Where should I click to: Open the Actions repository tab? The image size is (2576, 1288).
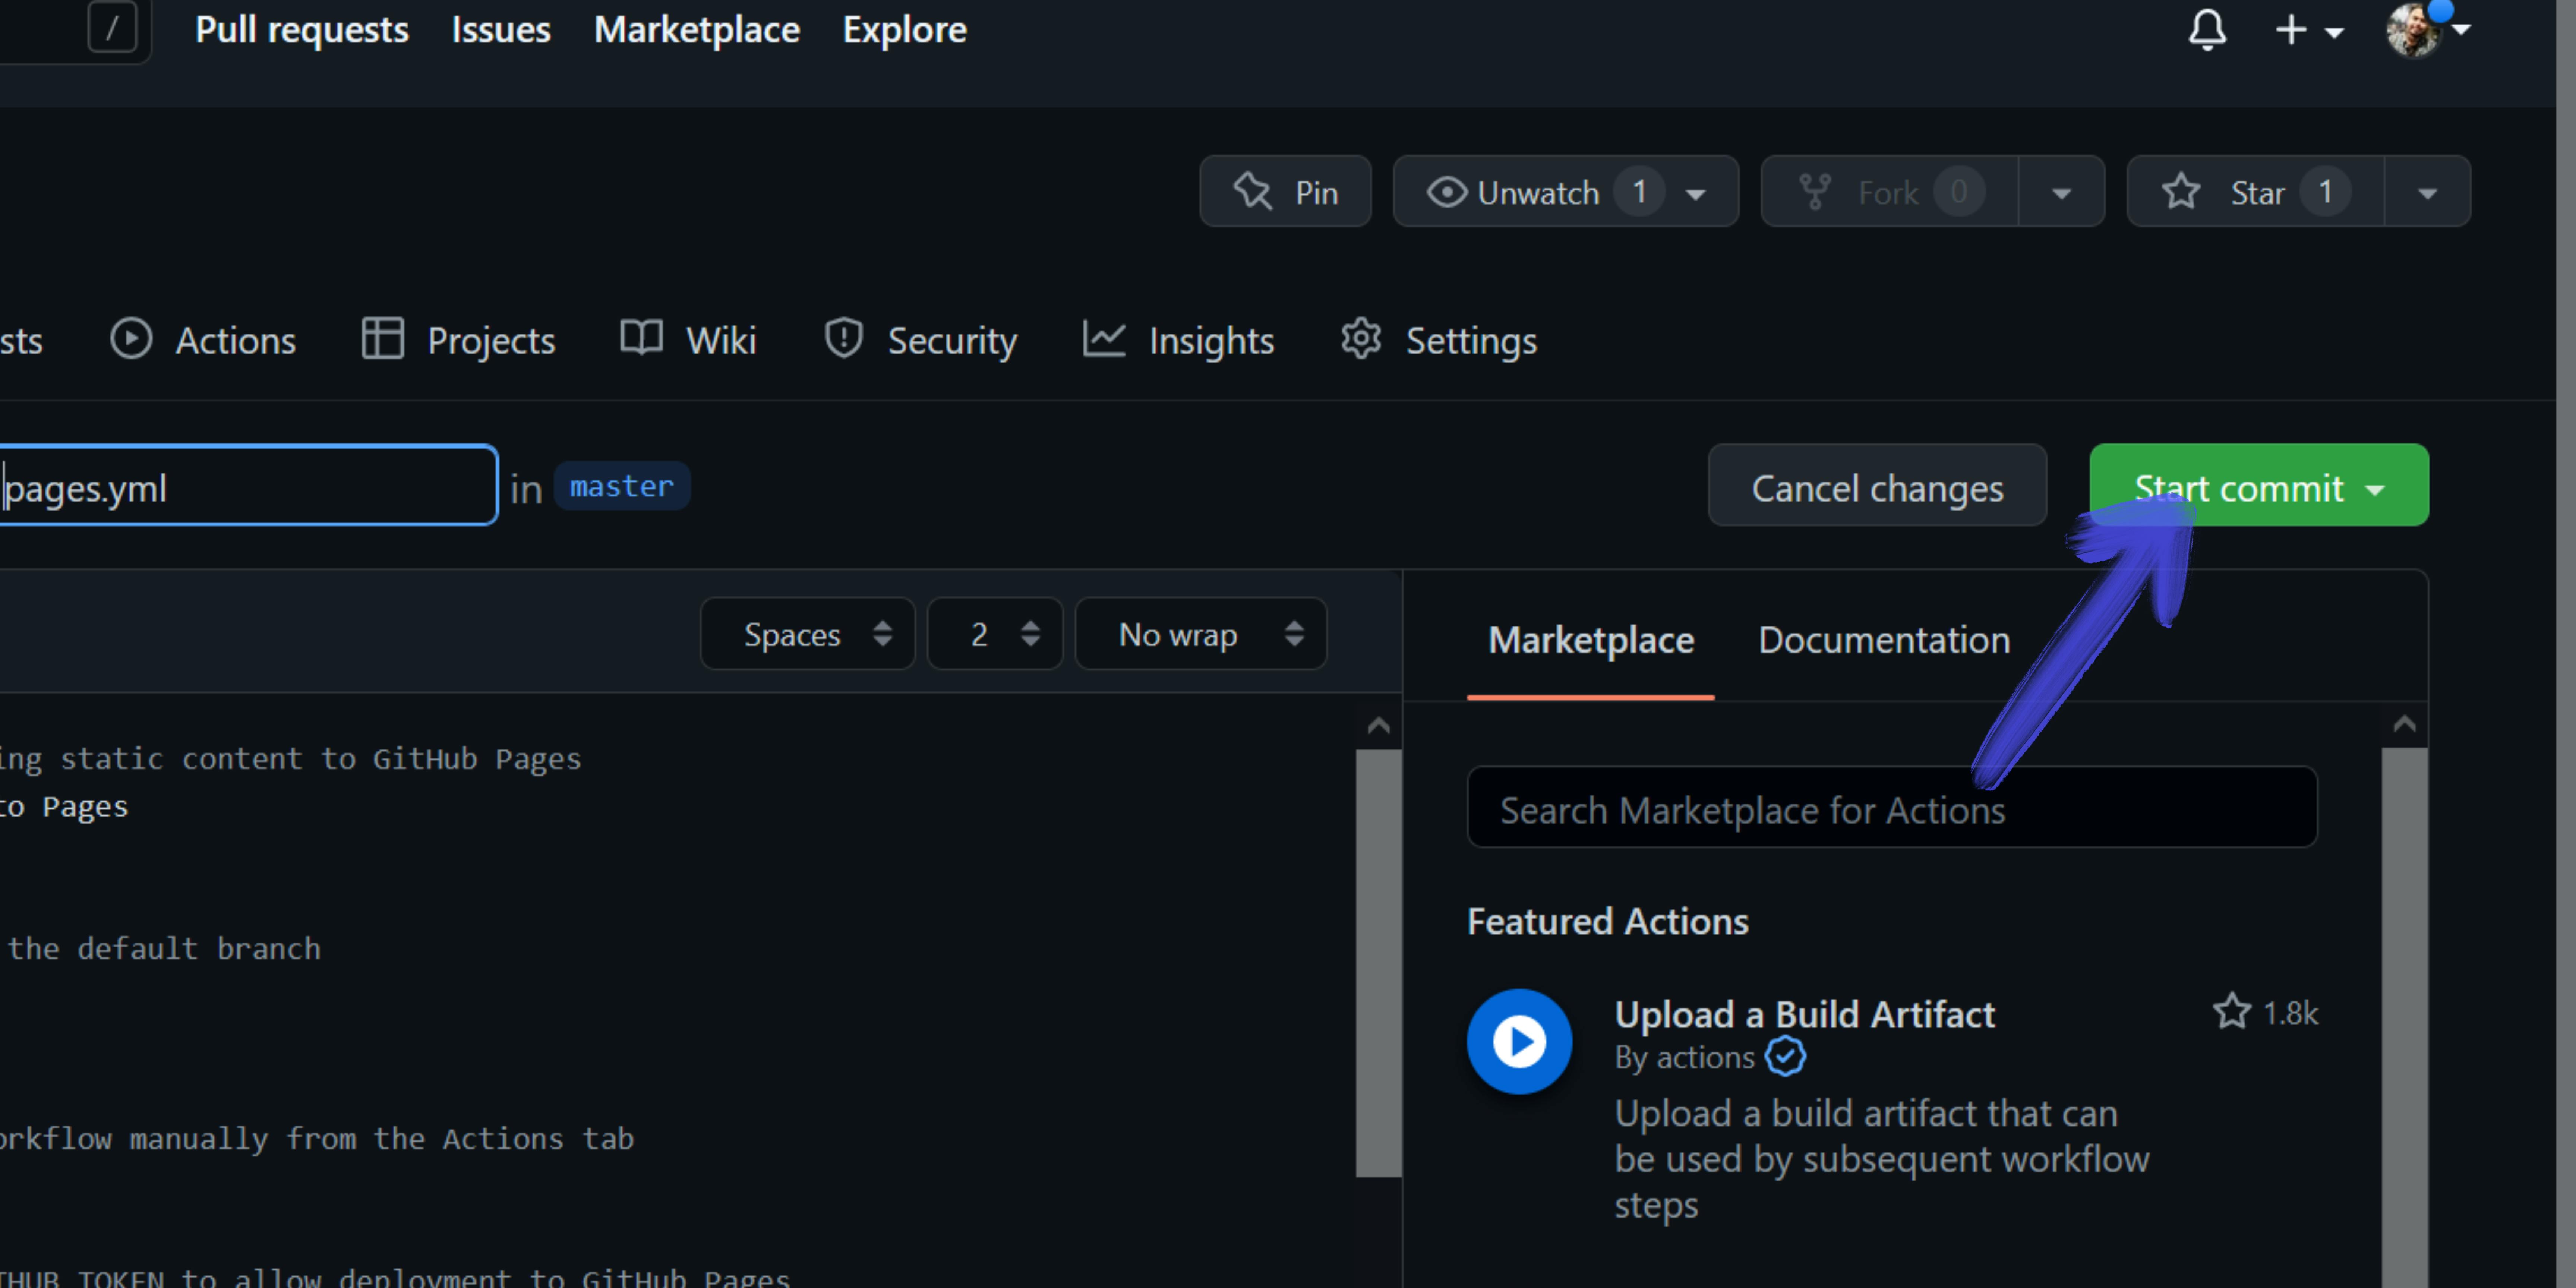203,340
